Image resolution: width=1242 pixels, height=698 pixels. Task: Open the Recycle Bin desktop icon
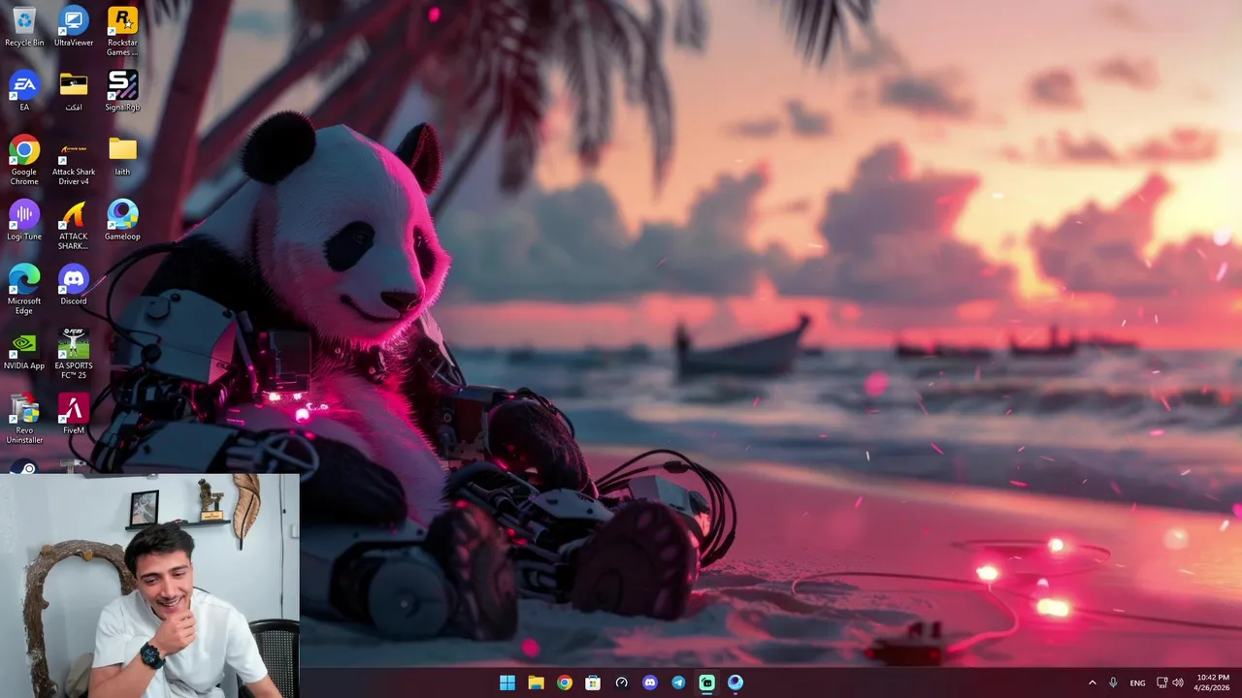(24, 27)
